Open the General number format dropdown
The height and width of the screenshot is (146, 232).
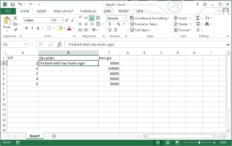click(x=125, y=18)
